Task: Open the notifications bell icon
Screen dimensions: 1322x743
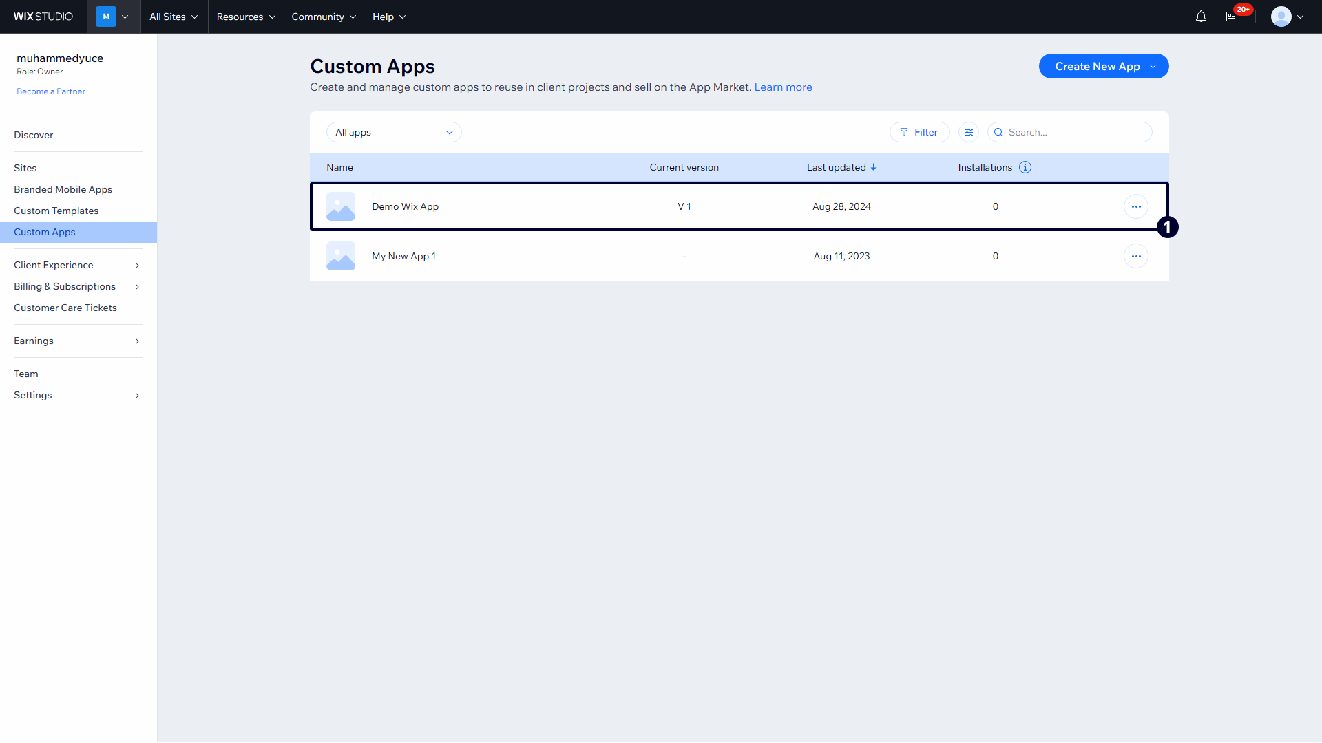Action: [1201, 17]
